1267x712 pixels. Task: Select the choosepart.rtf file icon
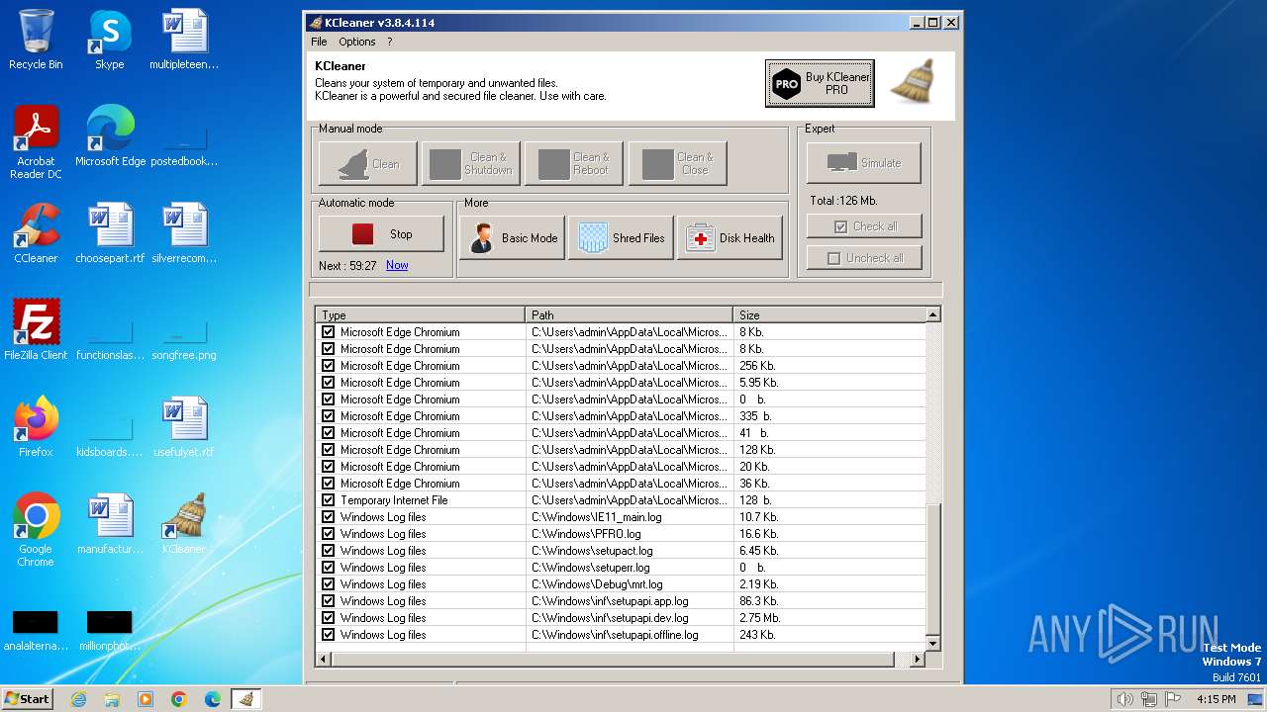(x=110, y=233)
